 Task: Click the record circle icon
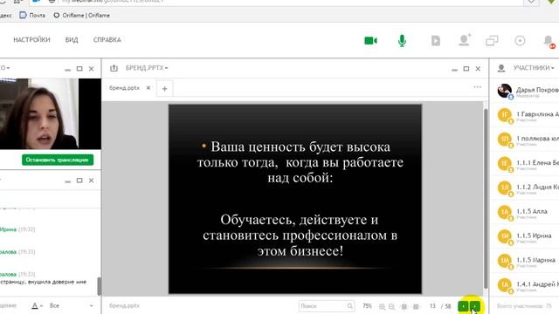tap(520, 41)
